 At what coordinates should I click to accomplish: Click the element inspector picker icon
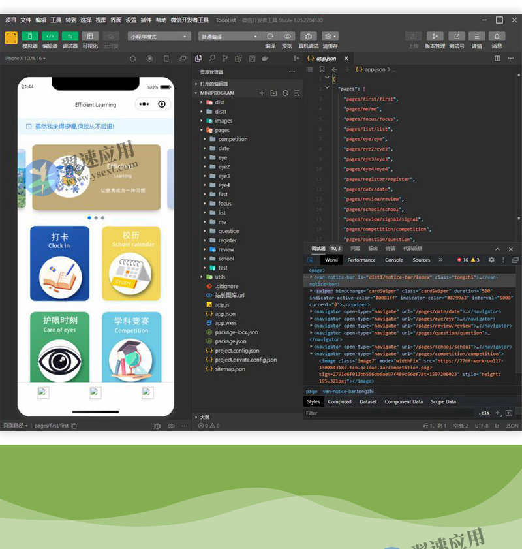tap(311, 260)
